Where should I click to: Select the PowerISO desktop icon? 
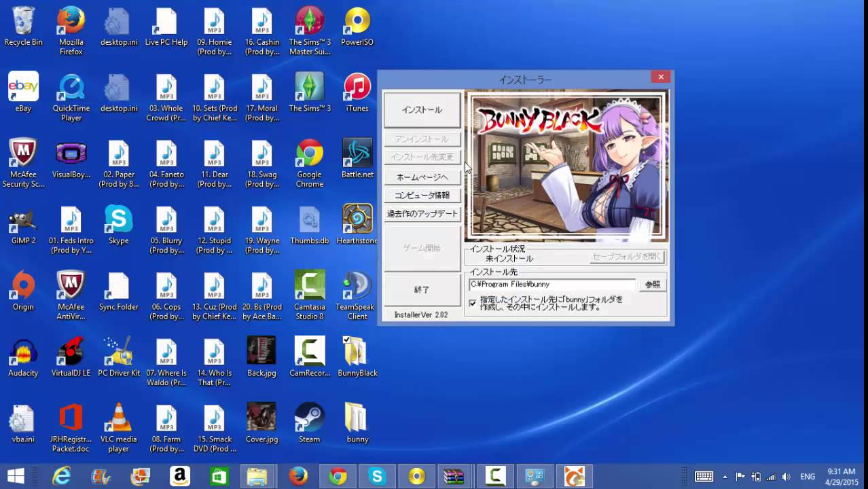pyautogui.click(x=357, y=27)
